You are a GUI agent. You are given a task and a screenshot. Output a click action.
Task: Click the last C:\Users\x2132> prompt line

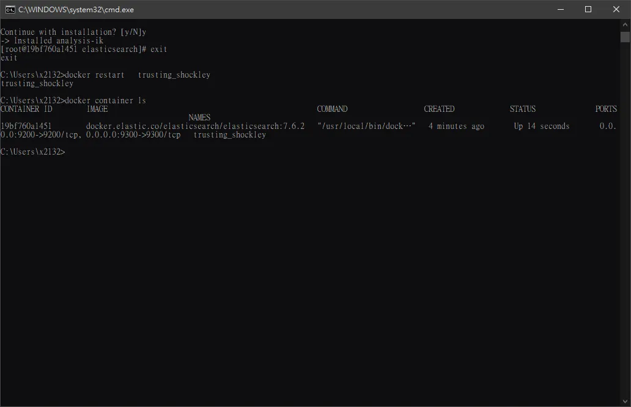(x=32, y=152)
